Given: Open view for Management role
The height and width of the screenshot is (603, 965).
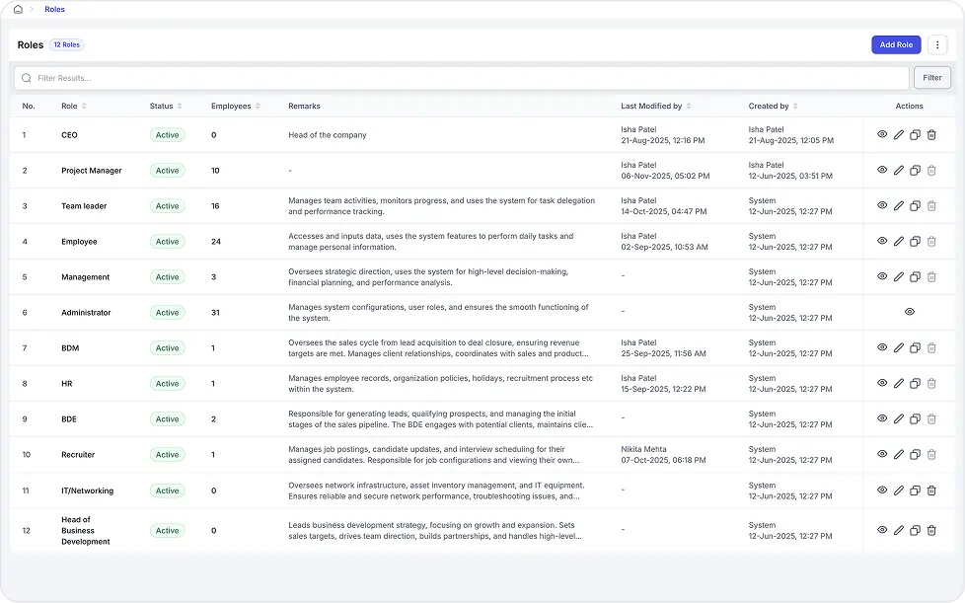Looking at the screenshot, I should [x=882, y=277].
